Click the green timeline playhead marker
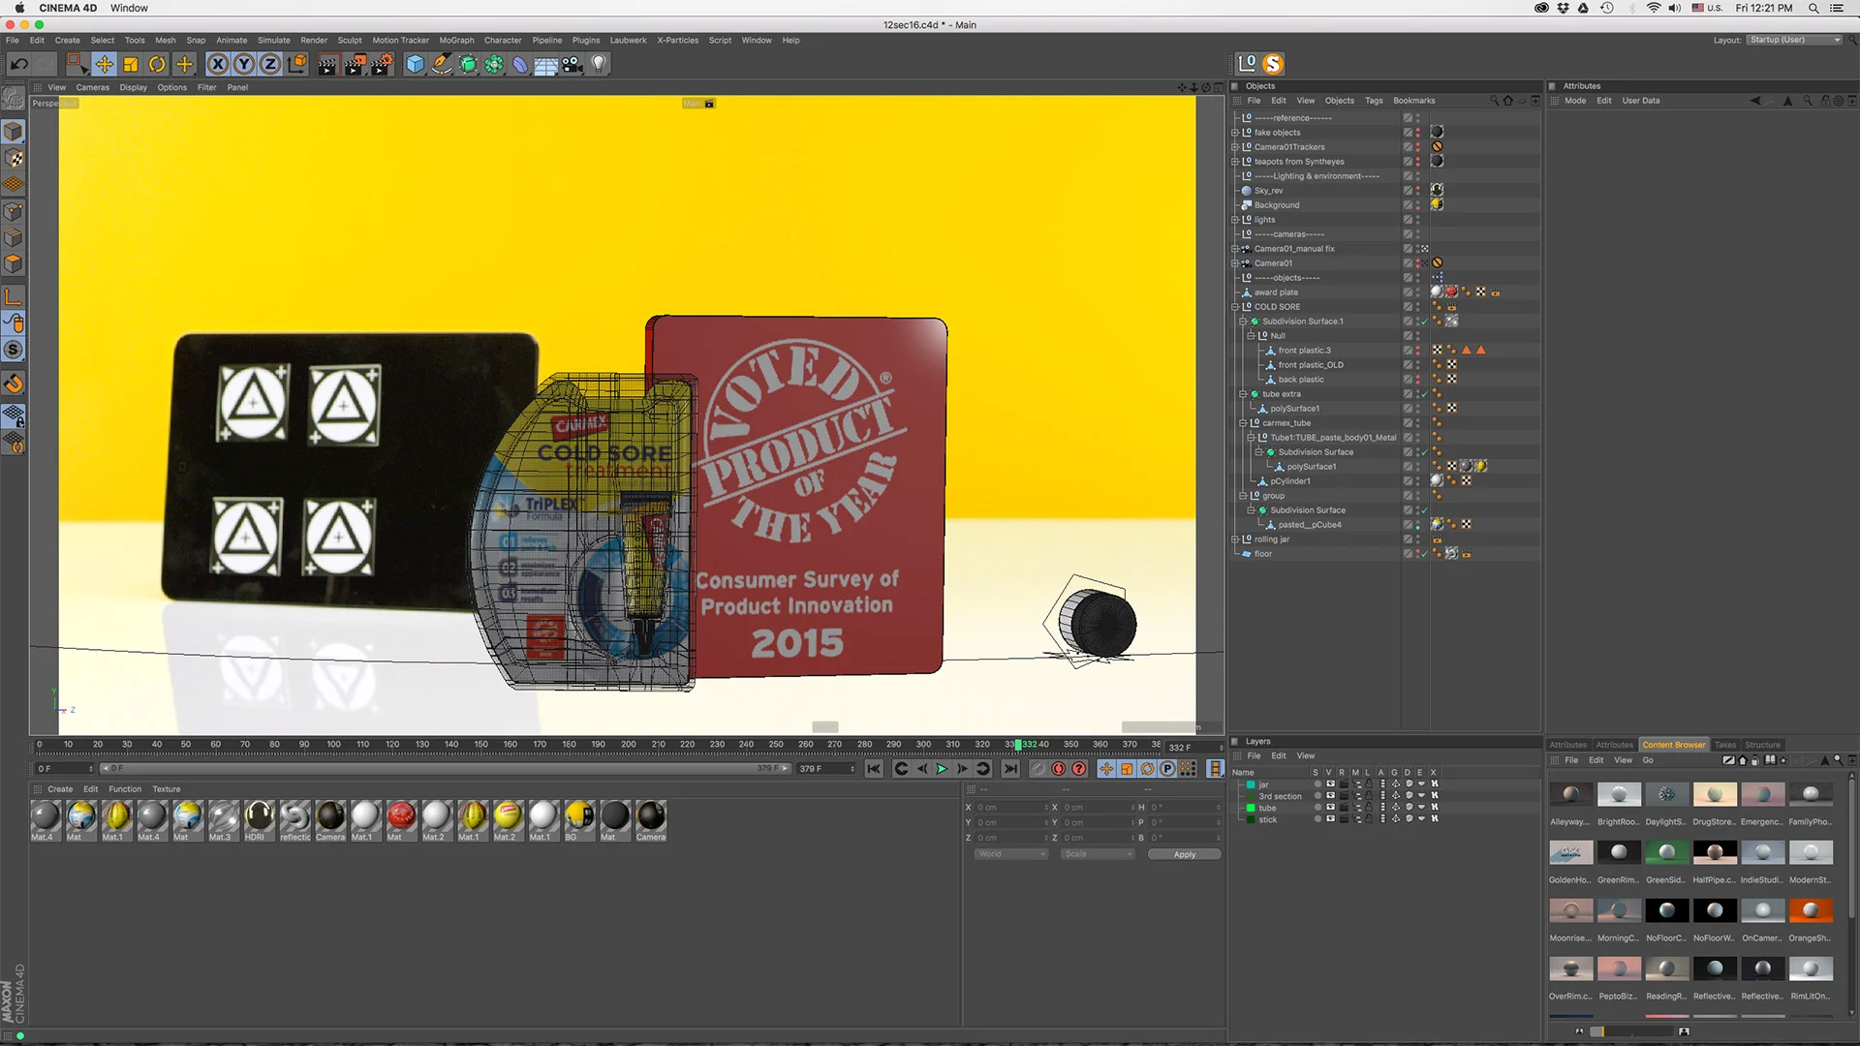Screen dimensions: 1860x1046 click(x=1018, y=745)
